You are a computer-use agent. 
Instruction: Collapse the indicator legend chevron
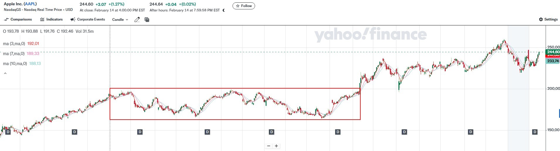click(x=5, y=74)
